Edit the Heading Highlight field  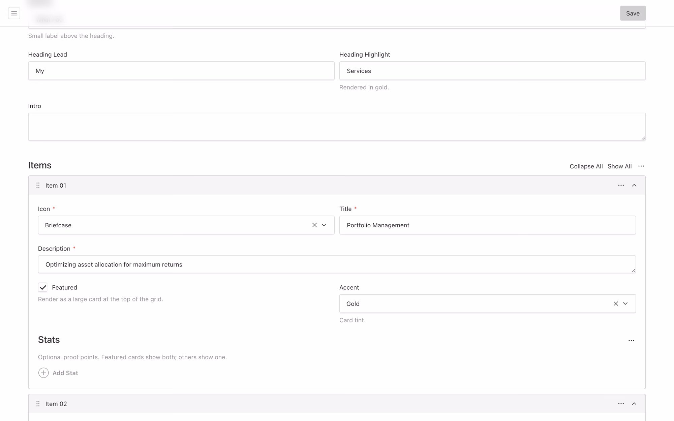[x=492, y=71]
